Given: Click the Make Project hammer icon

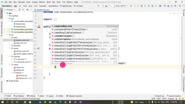Looking at the screenshot, I should click(98, 6).
